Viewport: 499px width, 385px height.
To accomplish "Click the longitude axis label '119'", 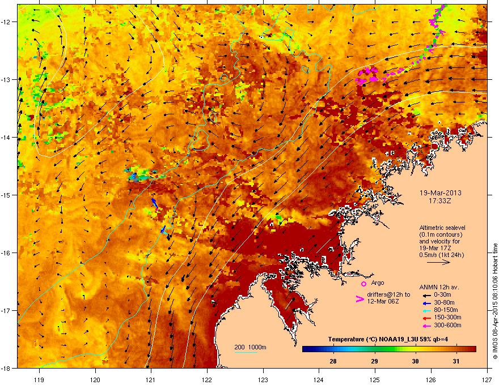I will tap(39, 380).
